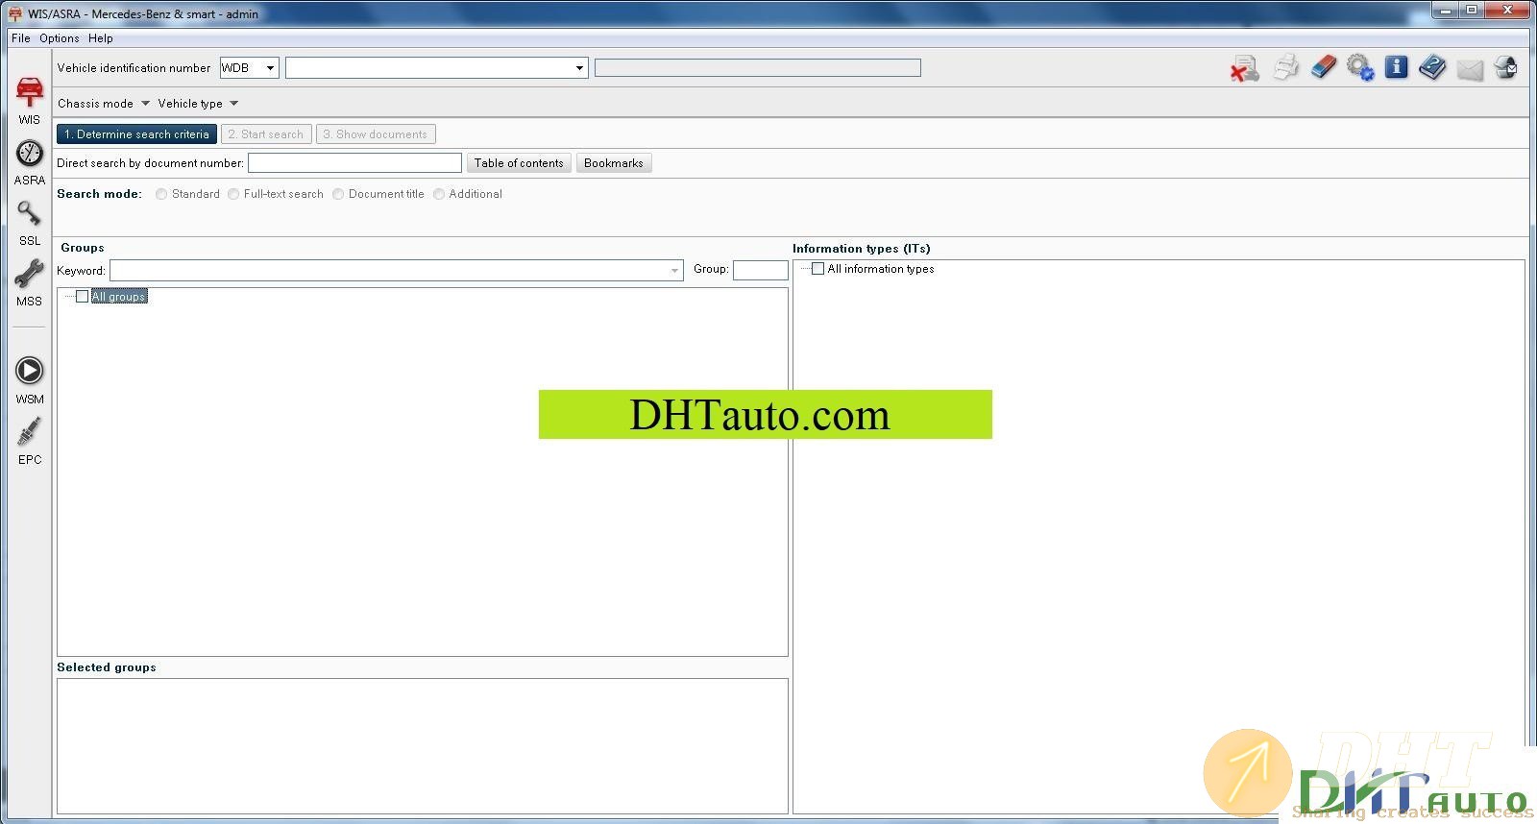Click the WIS/ASRA title bar app icon
The height and width of the screenshot is (824, 1537).
tap(14, 13)
